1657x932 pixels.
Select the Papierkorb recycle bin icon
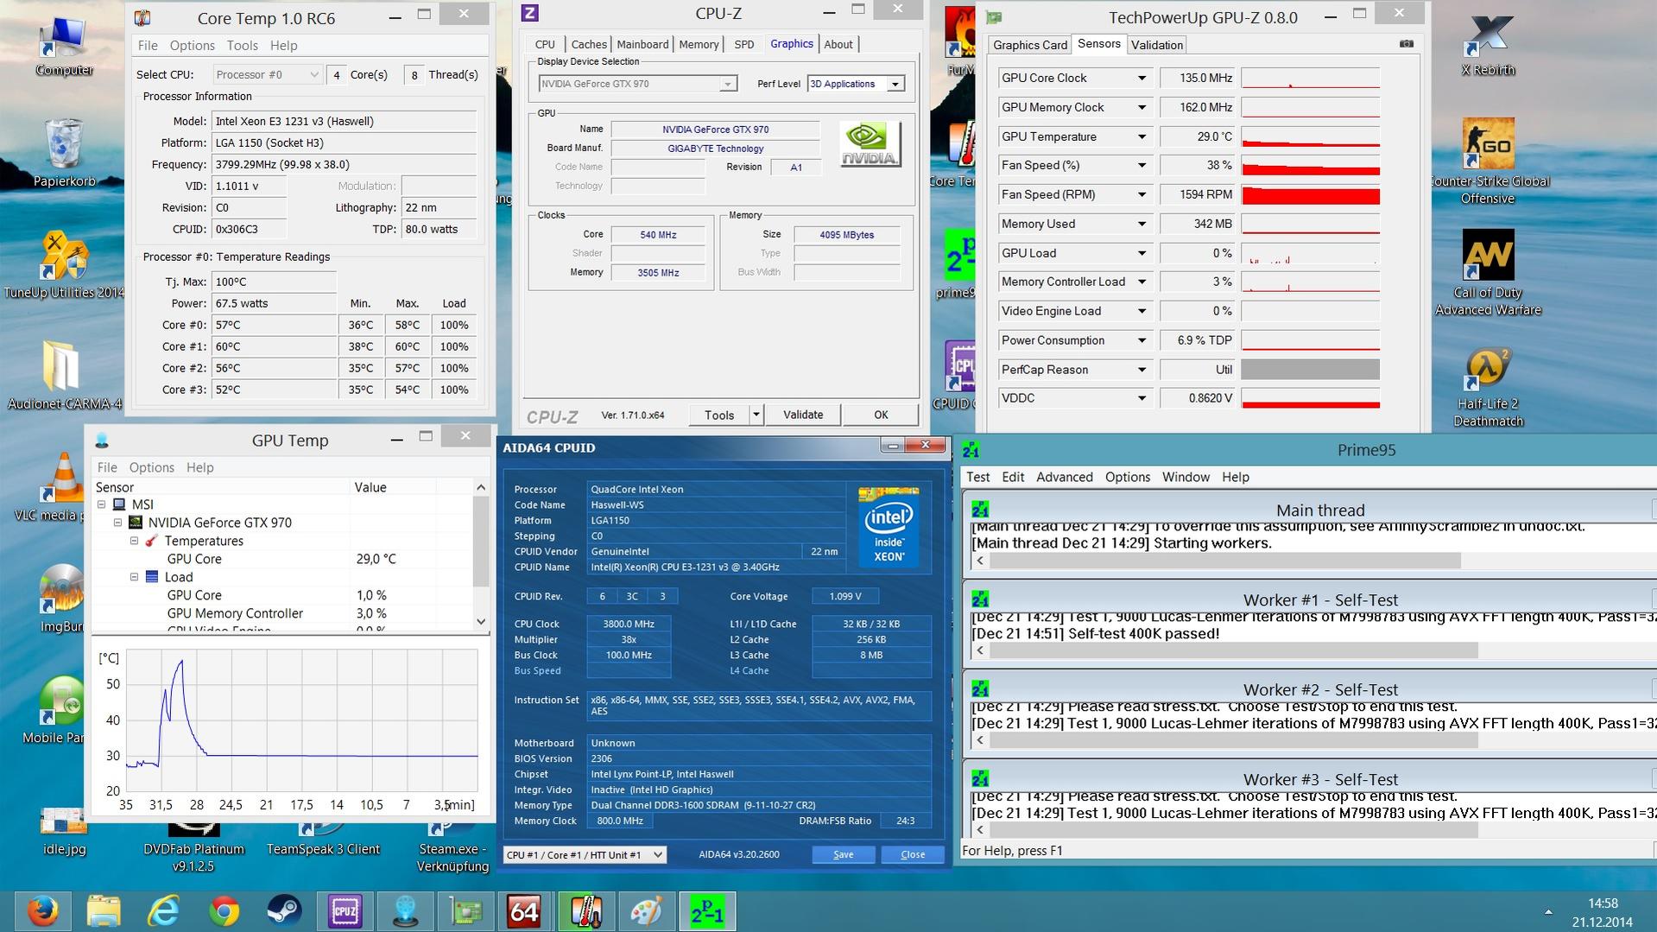pos(65,154)
